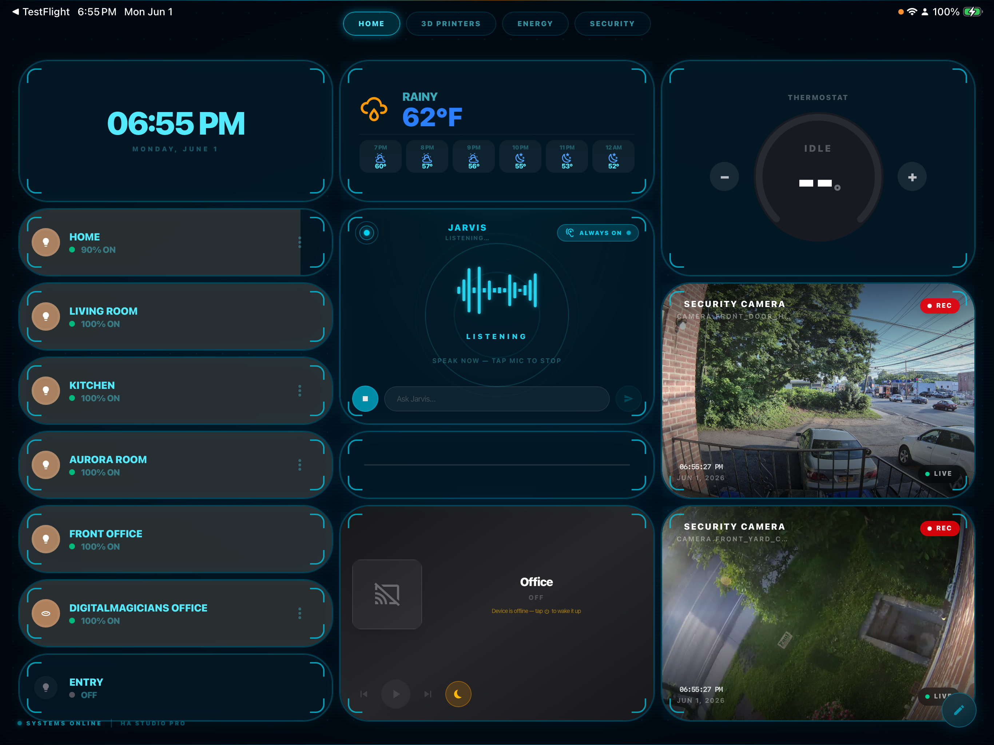Play media on Office player
This screenshot has width=994, height=745.
[396, 694]
